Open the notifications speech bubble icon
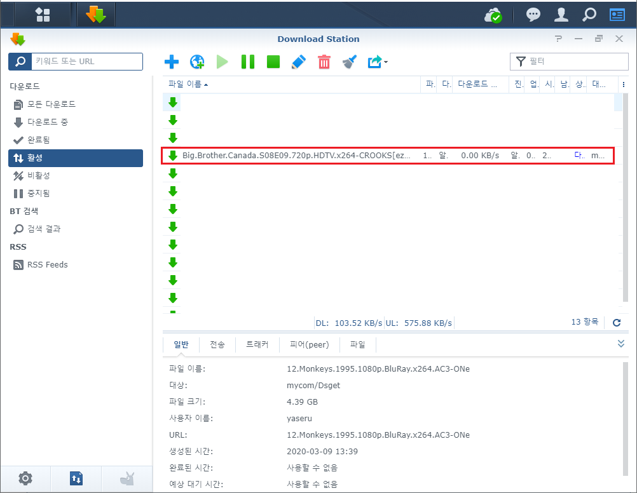Viewport: 637px width, 493px height. tap(533, 15)
